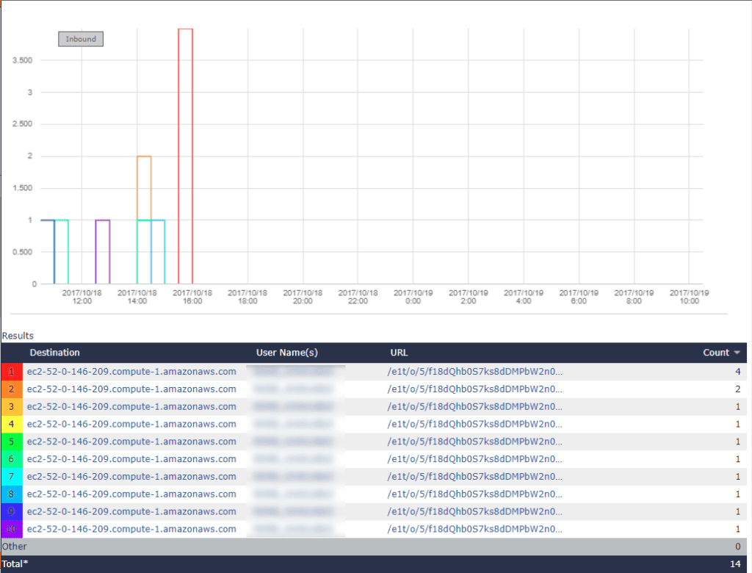Screen dimensions: 752x573
Task: Click the Total count value 14
Action: pos(735,564)
